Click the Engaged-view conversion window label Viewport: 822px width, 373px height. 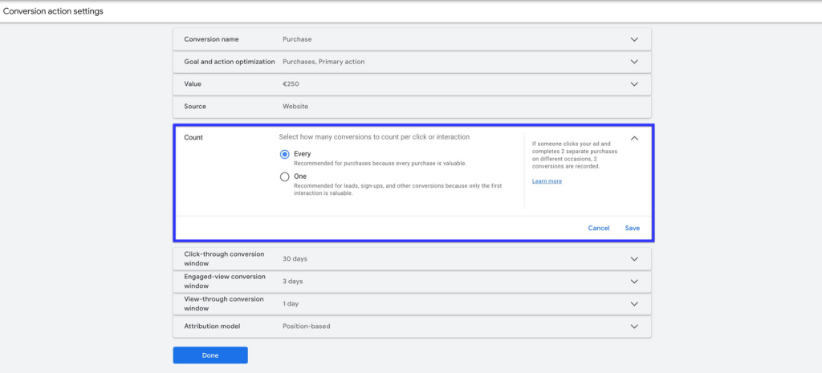click(x=225, y=282)
